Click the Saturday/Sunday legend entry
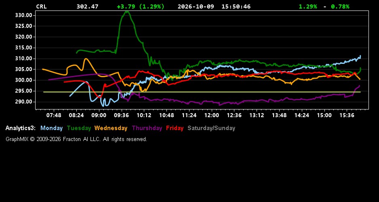 [211, 128]
